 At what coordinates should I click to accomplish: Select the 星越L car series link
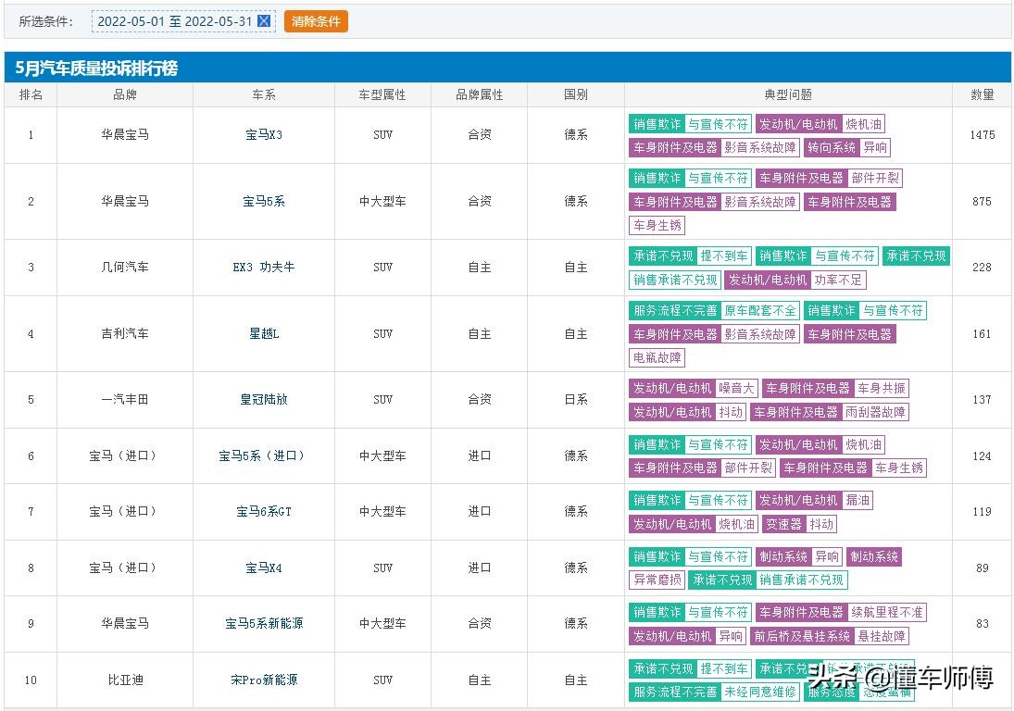pos(264,334)
